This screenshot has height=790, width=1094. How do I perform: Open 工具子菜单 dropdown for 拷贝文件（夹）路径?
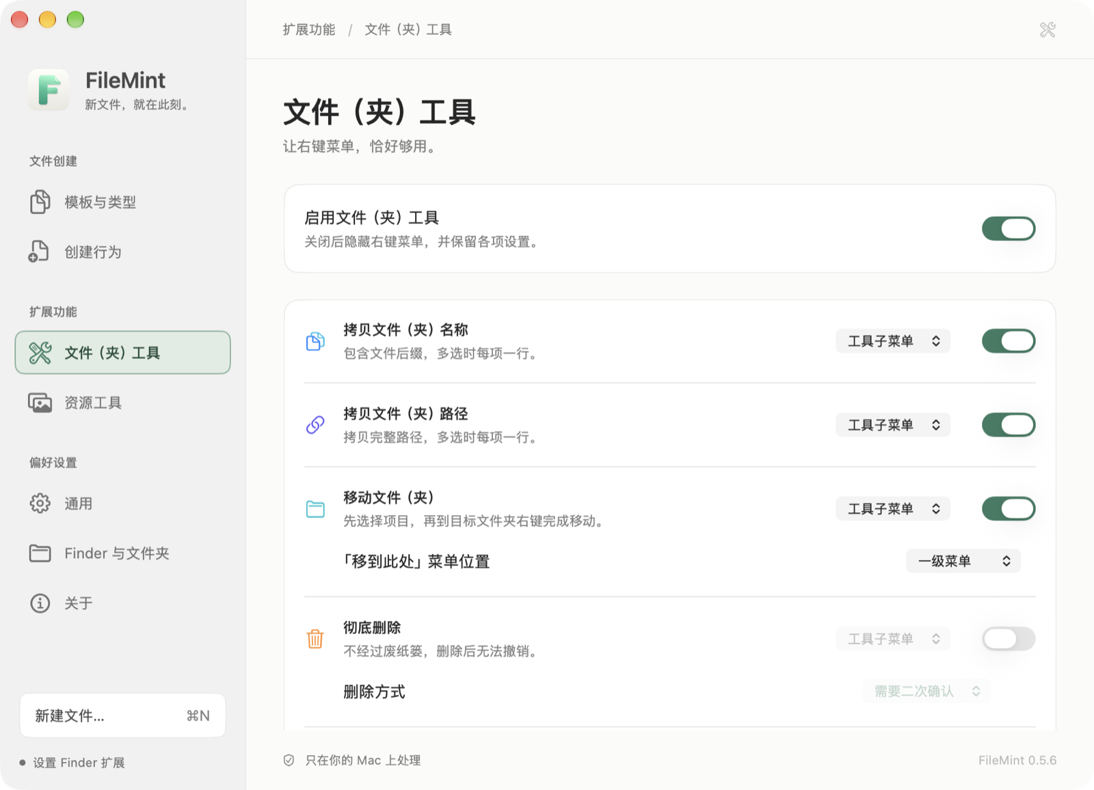893,425
